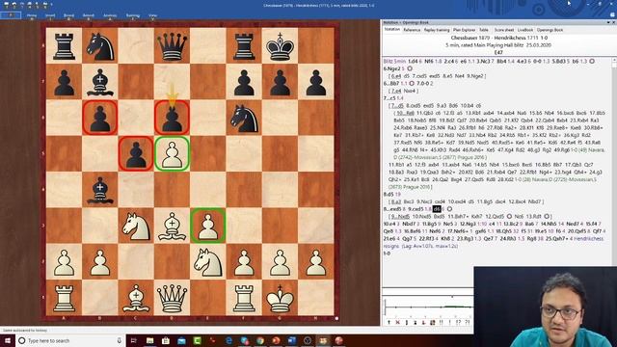This screenshot has width=617, height=347.
Task: Add a single '!' good move annotation
Action: [x=450, y=322]
